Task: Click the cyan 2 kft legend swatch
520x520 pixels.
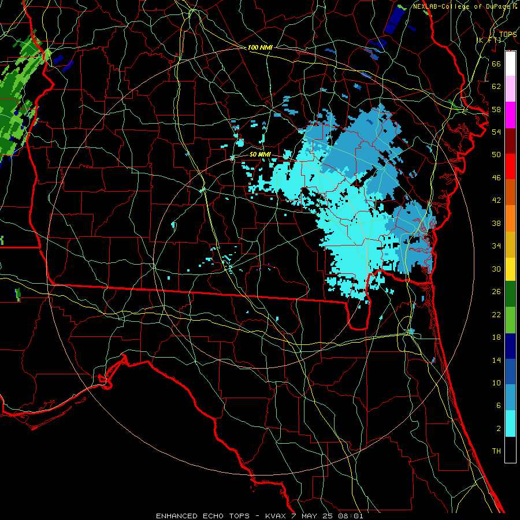Action: (510, 424)
